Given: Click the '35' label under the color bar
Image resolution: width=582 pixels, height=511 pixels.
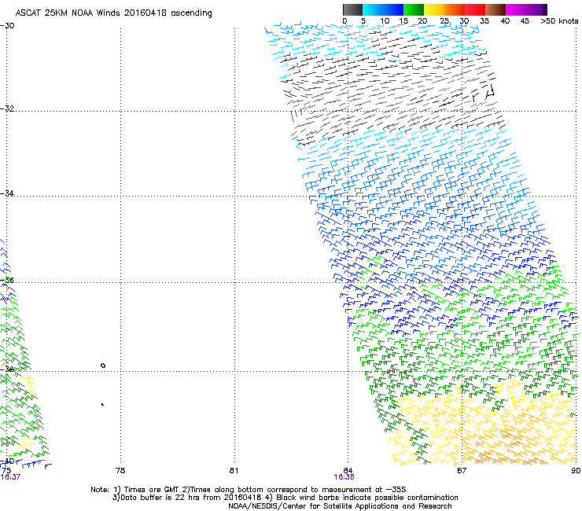Looking at the screenshot, I should coord(484,21).
